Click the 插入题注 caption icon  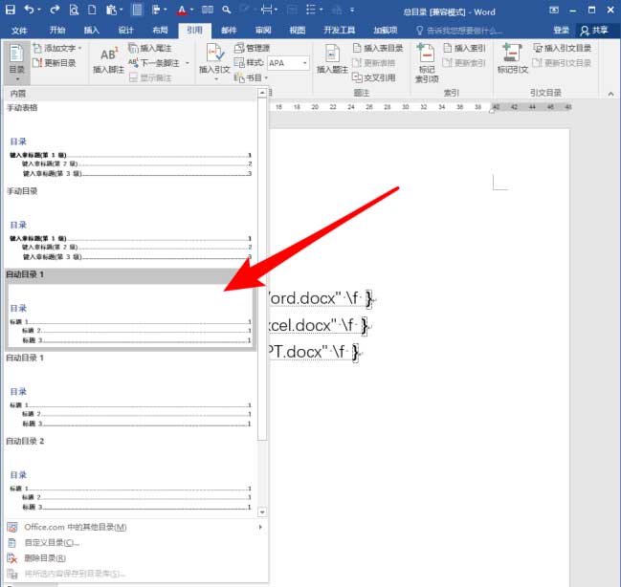pyautogui.click(x=332, y=57)
